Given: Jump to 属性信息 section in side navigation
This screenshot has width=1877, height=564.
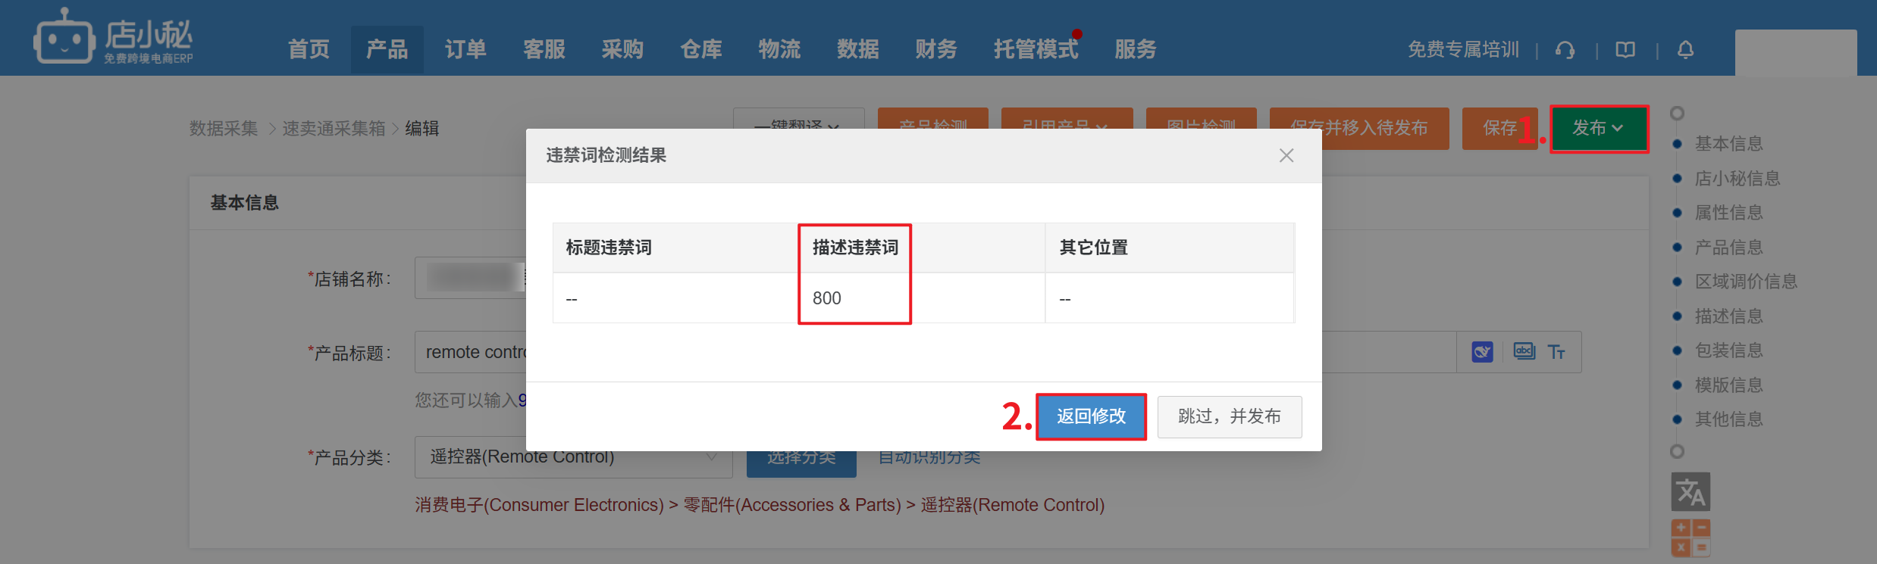Looking at the screenshot, I should click(x=1729, y=212).
